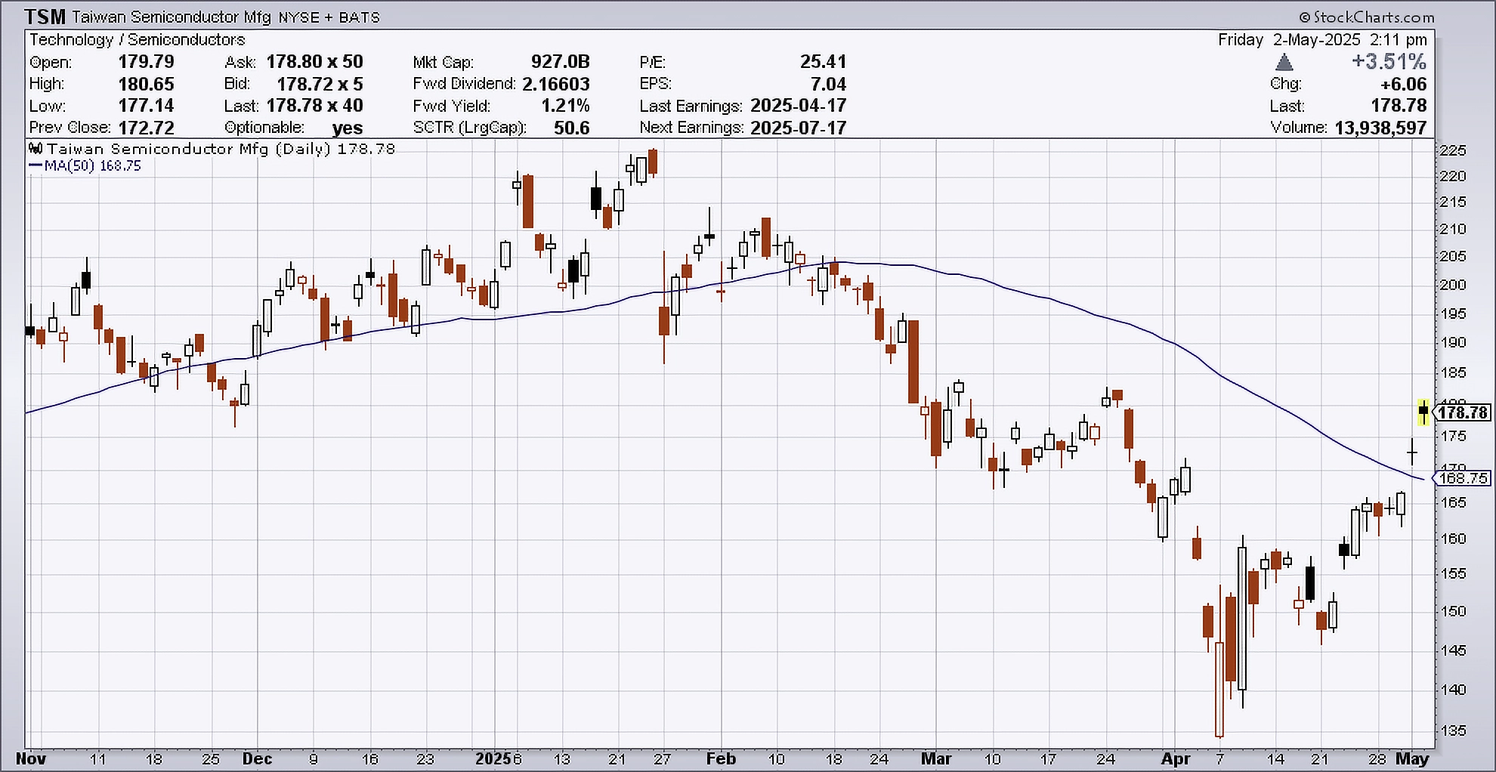Click Last Earnings date 2025-04-17
This screenshot has height=772, width=1496.
(x=799, y=106)
